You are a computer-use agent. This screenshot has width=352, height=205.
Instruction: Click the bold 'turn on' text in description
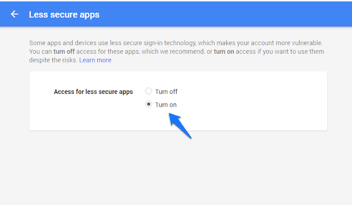click(x=224, y=52)
